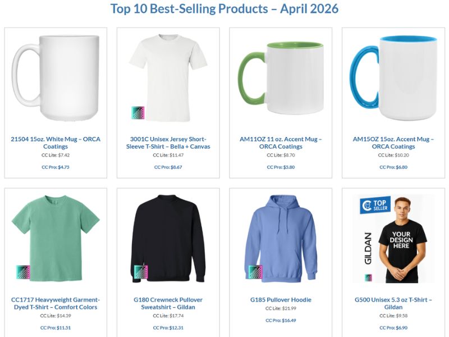Open the 3001C Unisex Jersey T-Shirt link
This screenshot has width=449, height=337.
pos(168,143)
